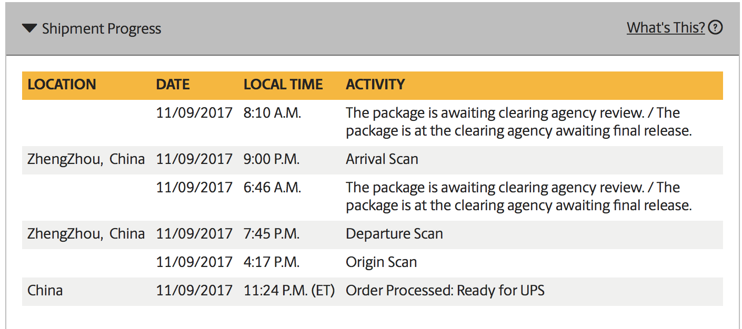Click the 4:17 P.M. time entry
Viewport: 742px width, 329px height.
coord(272,262)
